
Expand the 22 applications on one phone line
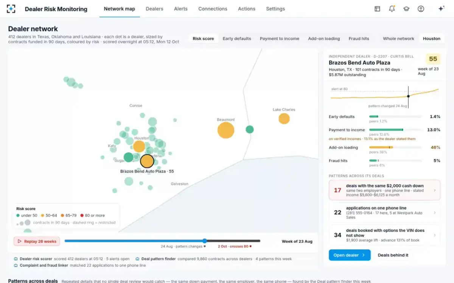(x=384, y=212)
